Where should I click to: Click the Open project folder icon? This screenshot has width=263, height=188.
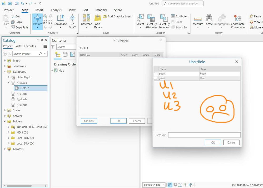pyautogui.click(x=10, y=3)
